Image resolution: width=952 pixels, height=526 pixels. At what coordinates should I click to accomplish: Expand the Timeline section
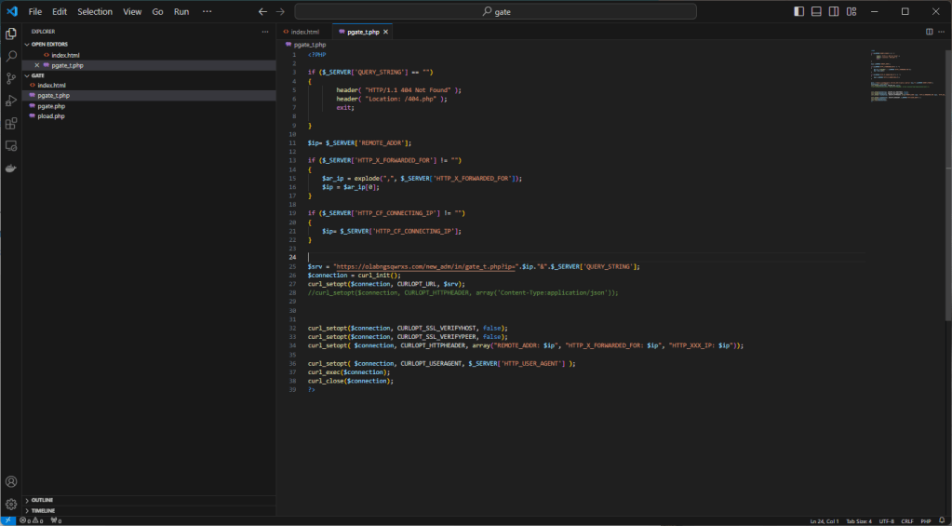coord(43,511)
